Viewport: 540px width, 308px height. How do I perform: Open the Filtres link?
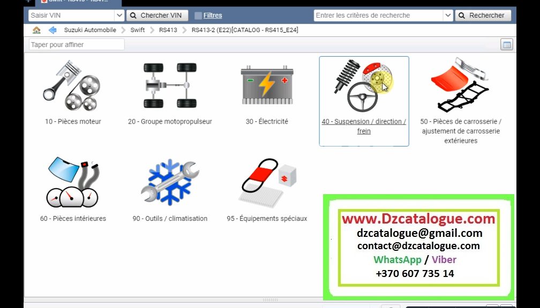point(213,16)
